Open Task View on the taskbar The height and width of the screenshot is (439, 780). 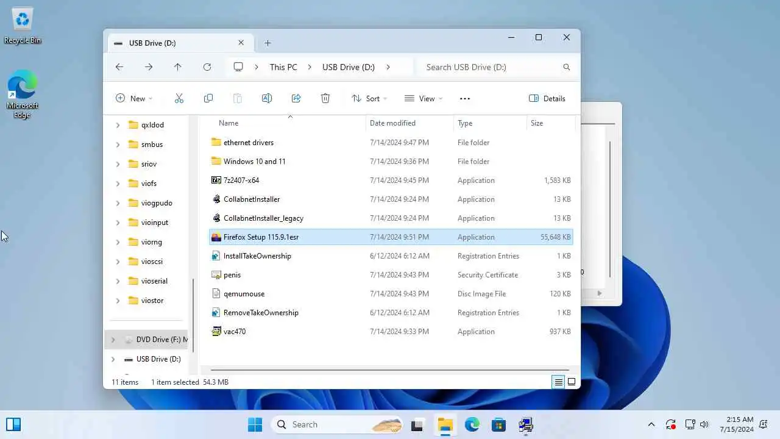417,425
